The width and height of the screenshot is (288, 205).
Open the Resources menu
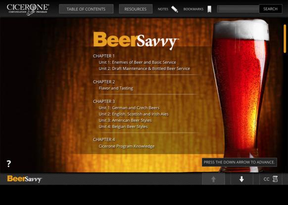136,9
